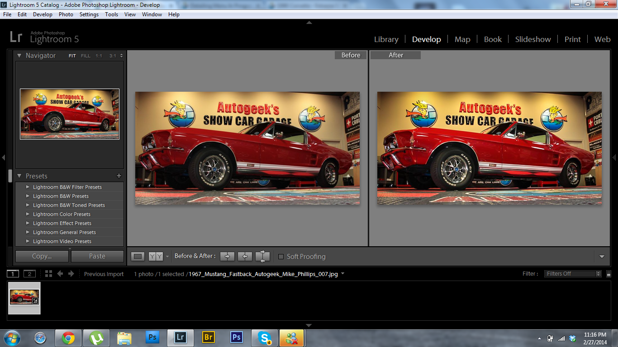Collapse the Presets panel triangle

point(19,176)
